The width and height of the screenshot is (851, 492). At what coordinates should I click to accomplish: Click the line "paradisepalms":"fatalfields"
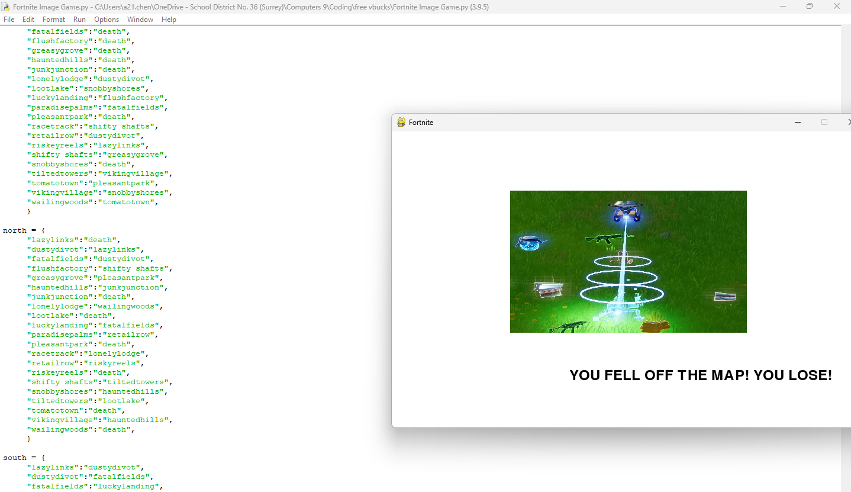(x=97, y=107)
